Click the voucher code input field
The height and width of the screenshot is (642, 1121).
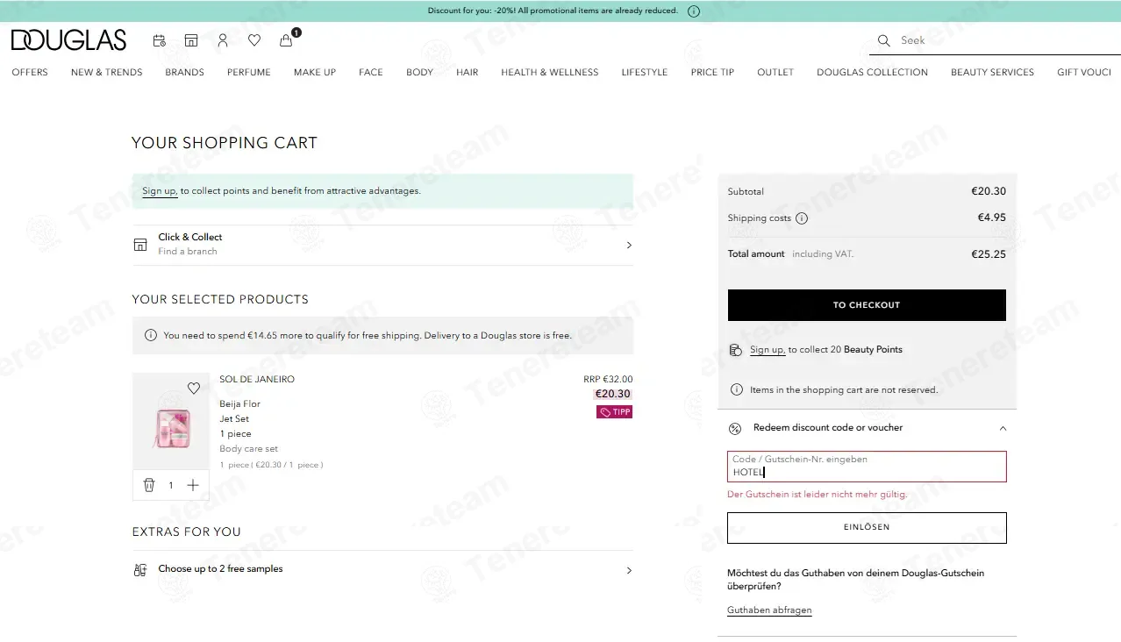coord(867,467)
